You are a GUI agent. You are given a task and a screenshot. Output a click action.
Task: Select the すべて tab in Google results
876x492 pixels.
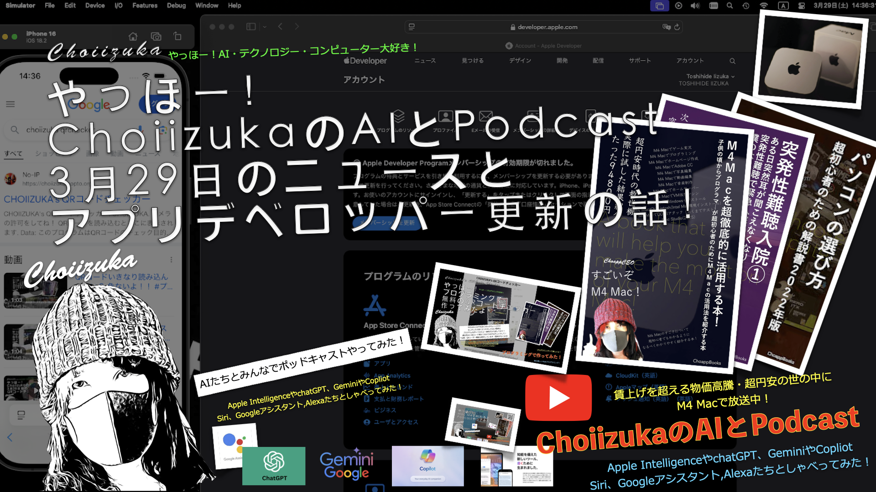tap(13, 154)
